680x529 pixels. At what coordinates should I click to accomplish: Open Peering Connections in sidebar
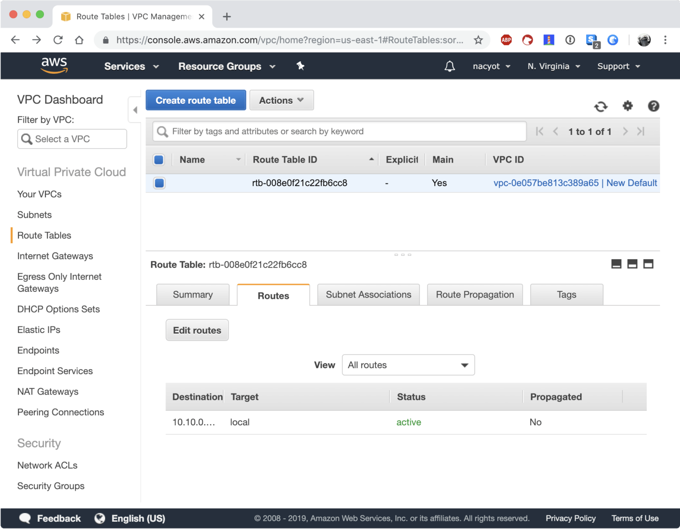click(61, 413)
